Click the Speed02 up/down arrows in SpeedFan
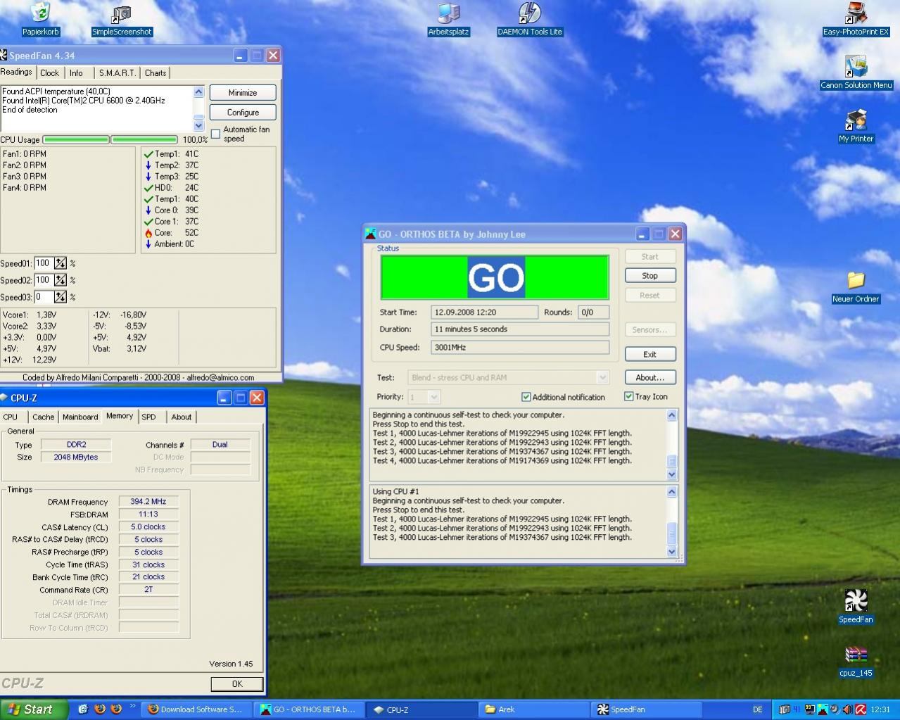The image size is (900, 720). (61, 280)
